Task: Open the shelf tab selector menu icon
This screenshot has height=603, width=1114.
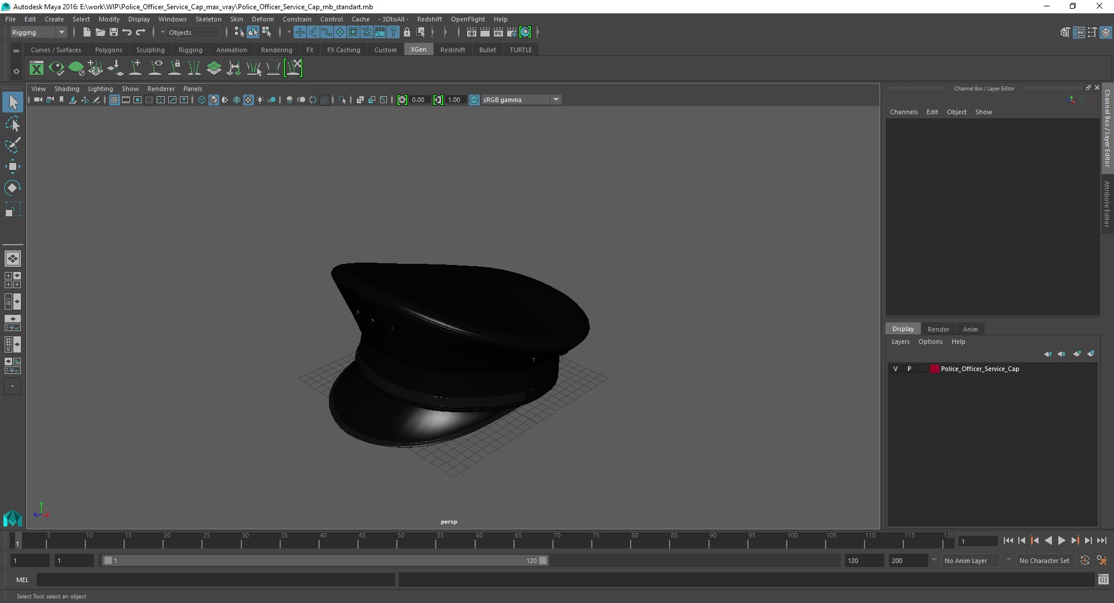Action: click(16, 50)
